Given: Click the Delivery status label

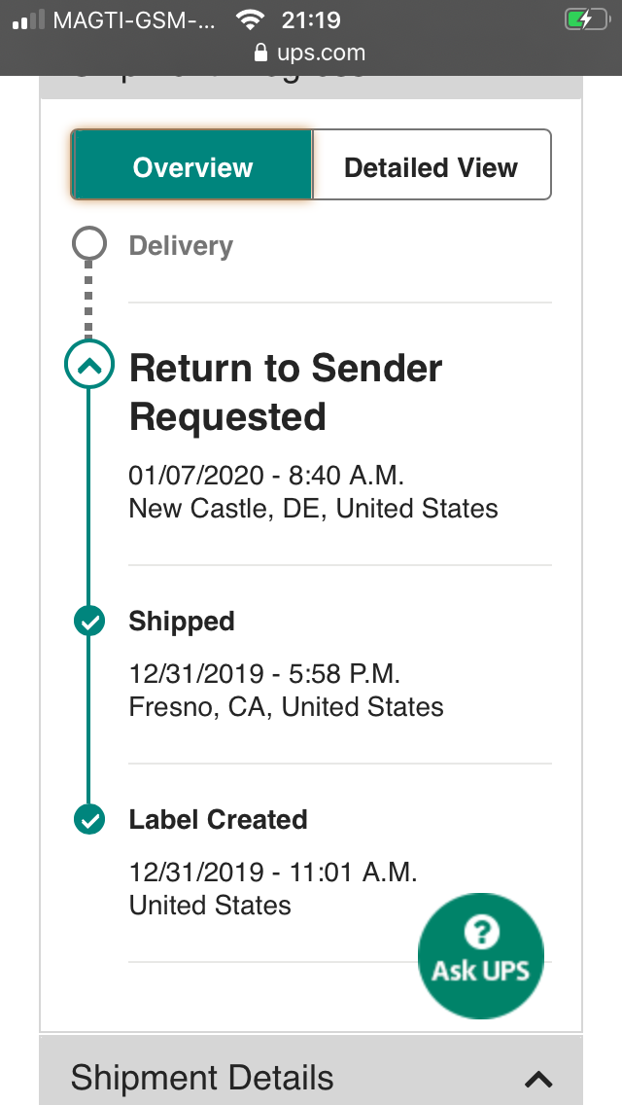Looking at the screenshot, I should pos(181,245).
